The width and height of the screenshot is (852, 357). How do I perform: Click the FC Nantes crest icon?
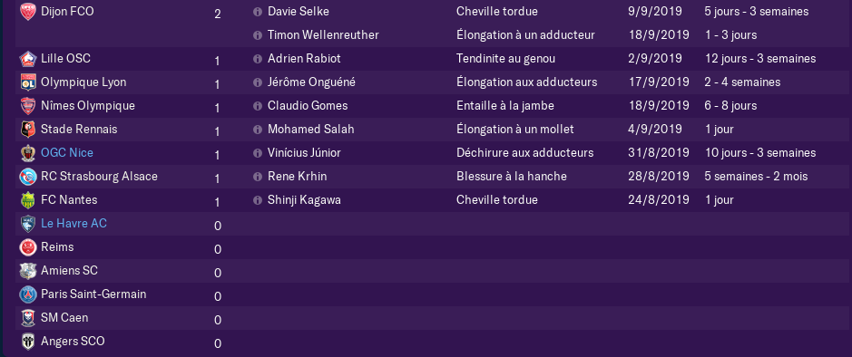pyautogui.click(x=28, y=200)
